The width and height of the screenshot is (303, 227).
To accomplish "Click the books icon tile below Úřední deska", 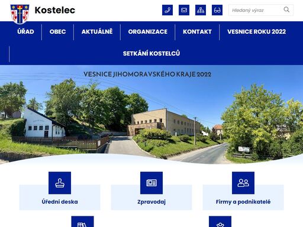I will click(82, 222).
